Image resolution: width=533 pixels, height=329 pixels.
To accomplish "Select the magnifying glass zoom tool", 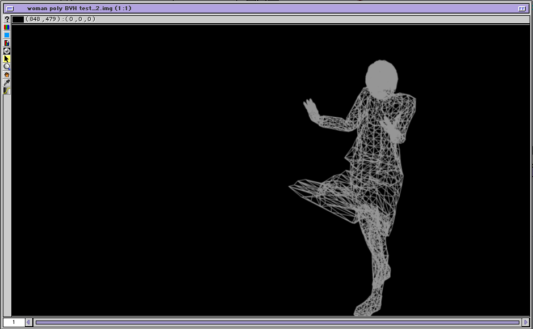I will (7, 67).
